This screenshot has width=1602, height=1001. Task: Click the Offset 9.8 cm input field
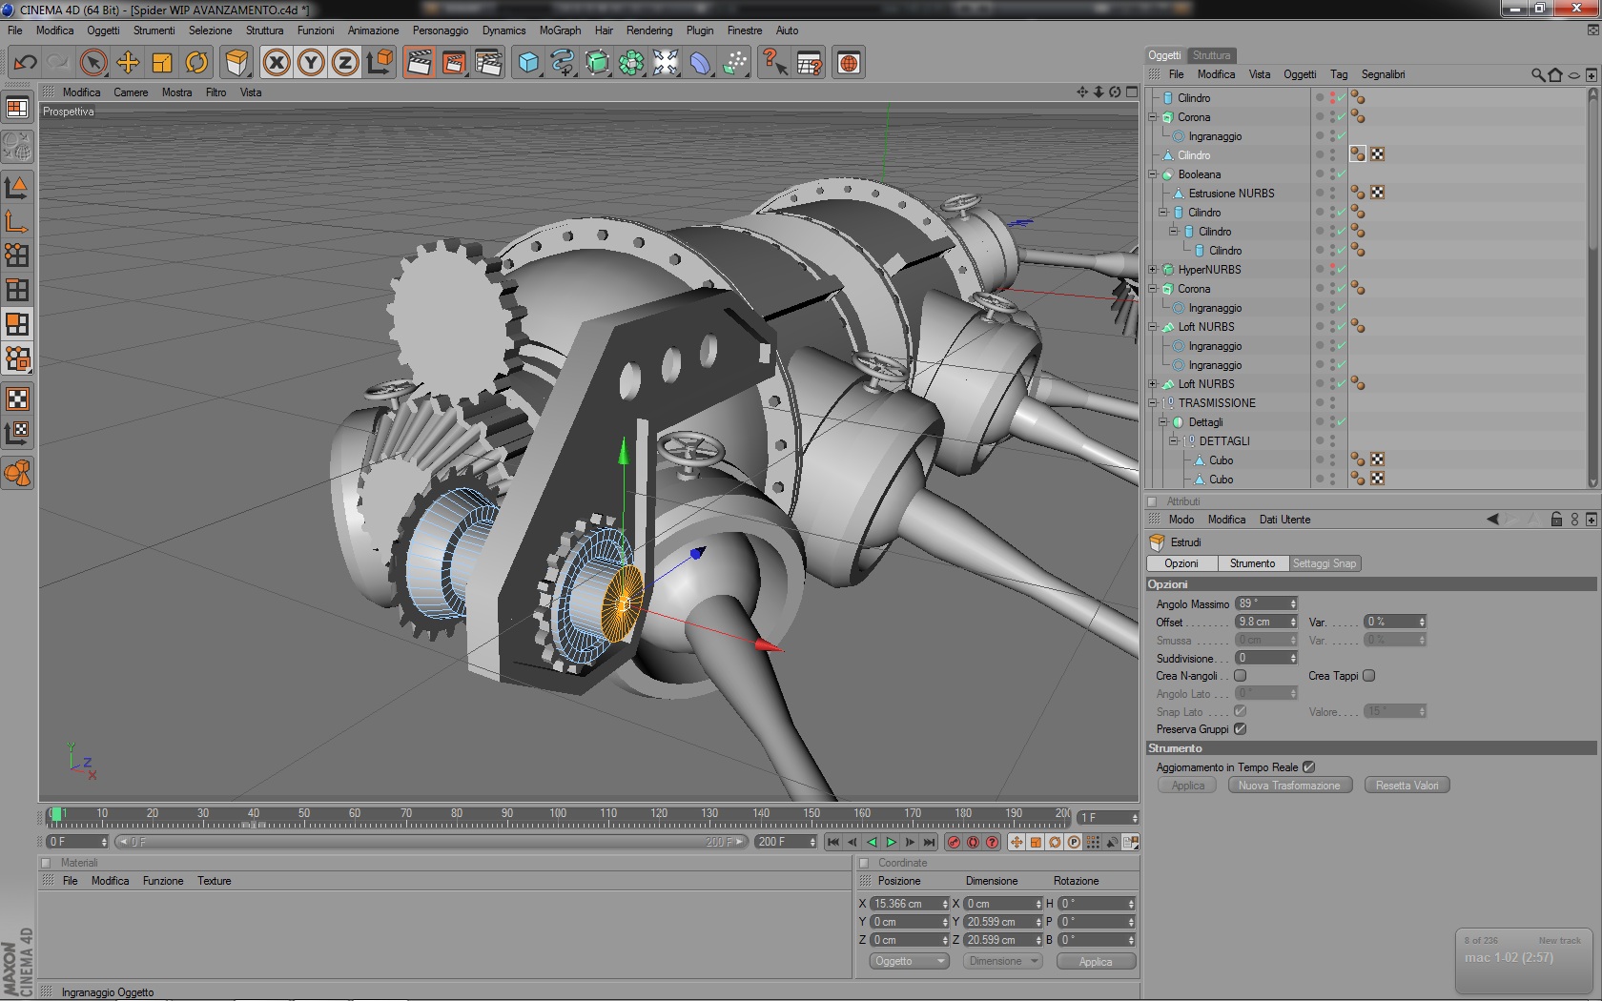1266,622
